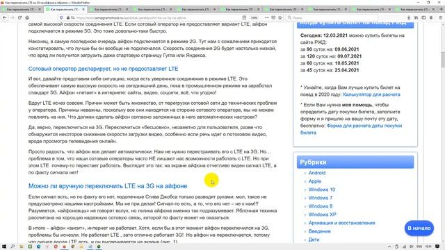Viewport: 445px width, 250px height.
Task: Open the volume control tray icon
Action: point(412,247)
